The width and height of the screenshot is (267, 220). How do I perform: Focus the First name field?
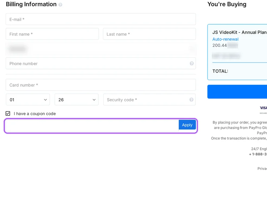[52, 34]
